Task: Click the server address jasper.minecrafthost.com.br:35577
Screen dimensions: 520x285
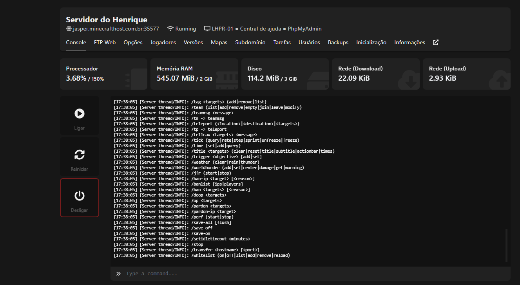Action: click(x=116, y=29)
